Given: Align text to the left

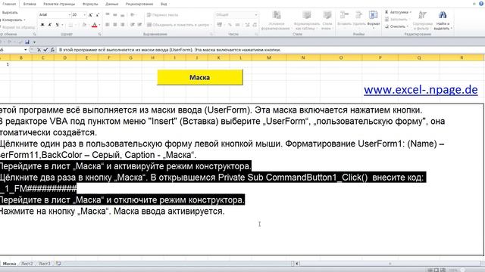Looking at the screenshot, I should click(x=108, y=25).
